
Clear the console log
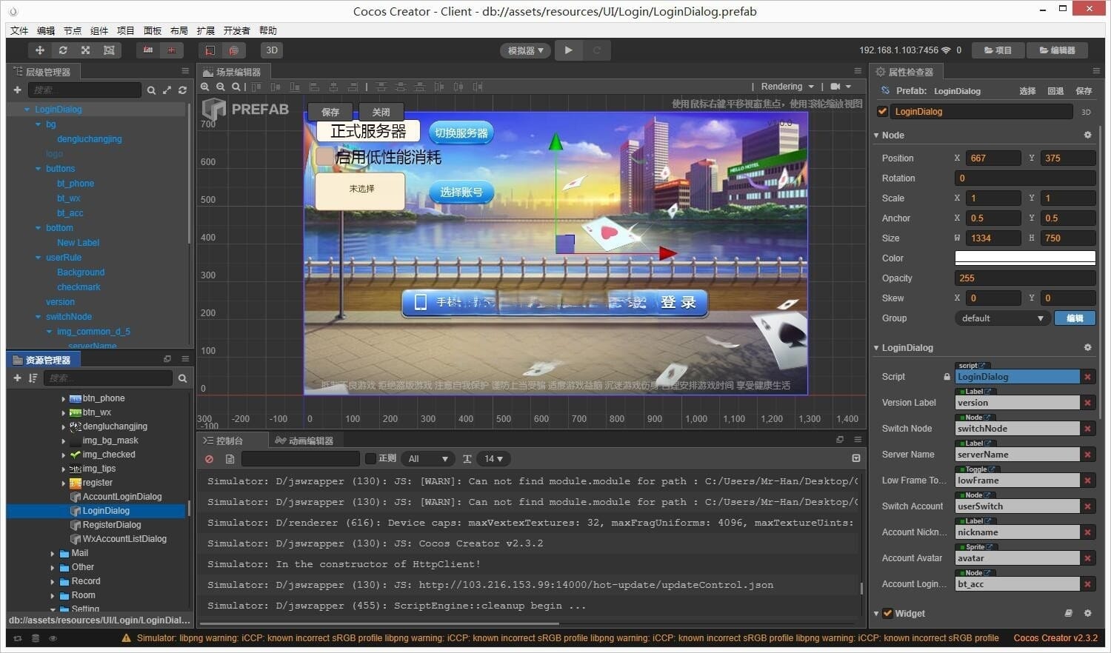click(x=210, y=459)
